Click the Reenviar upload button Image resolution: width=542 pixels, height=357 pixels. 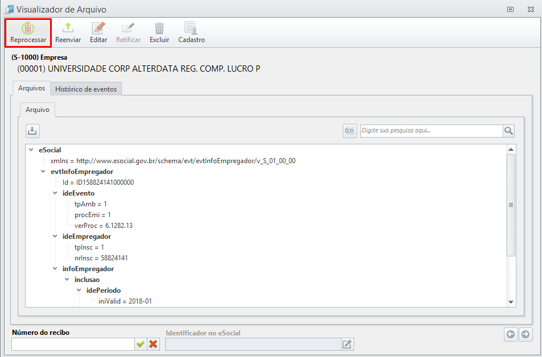tap(68, 33)
